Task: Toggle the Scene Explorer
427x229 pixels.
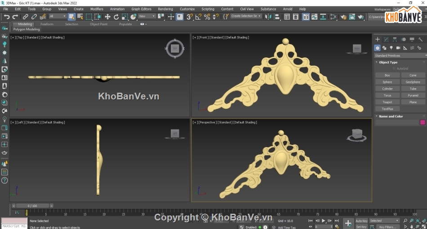Action: (287, 17)
